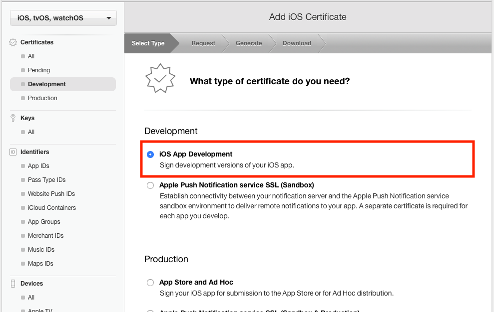Click the Certificates section seal icon
This screenshot has height=312, width=494.
click(13, 42)
